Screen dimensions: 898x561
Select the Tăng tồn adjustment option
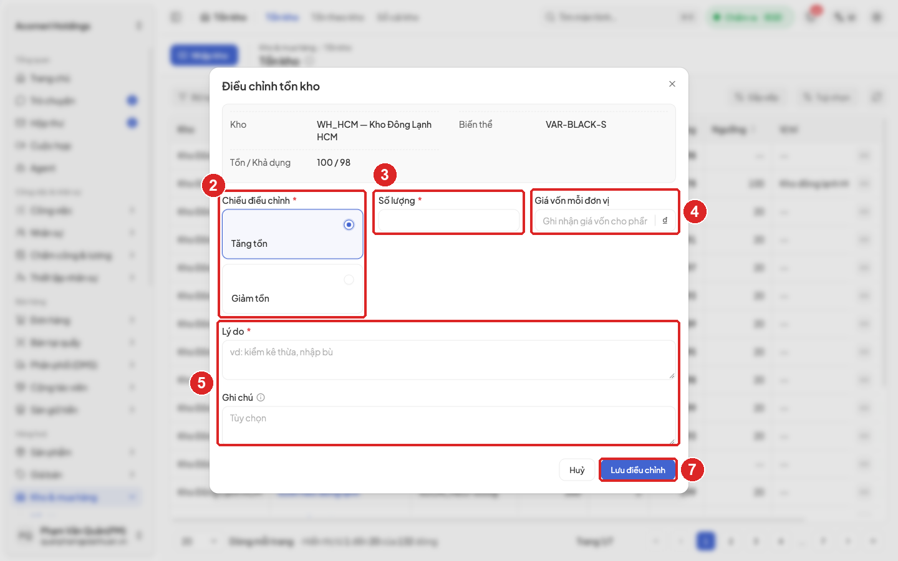[292, 234]
